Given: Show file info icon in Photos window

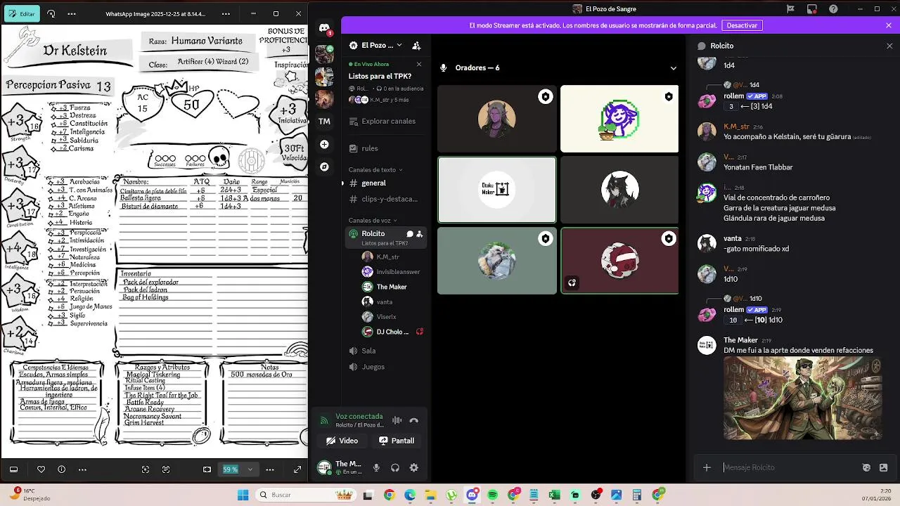Looking at the screenshot, I should 61,469.
